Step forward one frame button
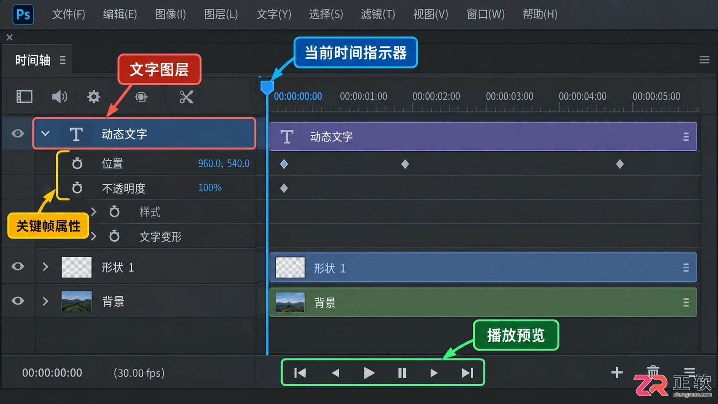The width and height of the screenshot is (718, 404). (x=434, y=373)
